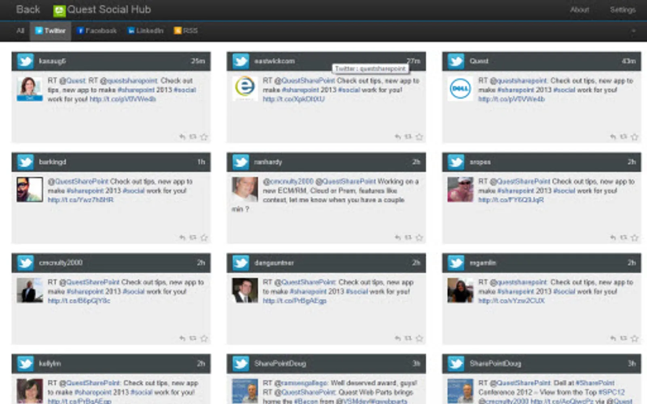The image size is (647, 404).
Task: Click the SharePointDoug username with Dell tweet
Action: coord(495,364)
